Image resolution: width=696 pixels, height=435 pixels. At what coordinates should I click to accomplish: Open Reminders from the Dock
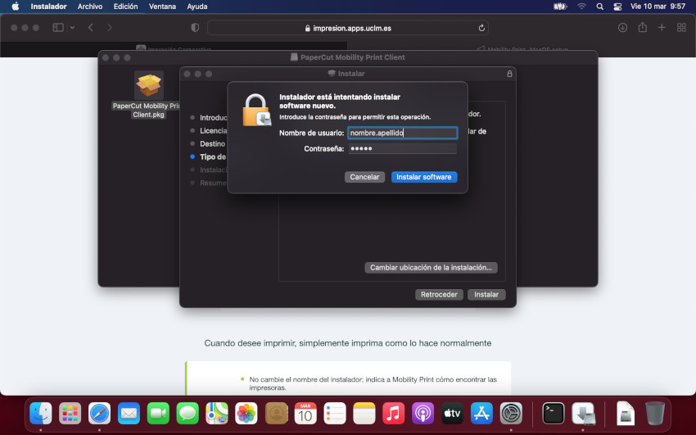tap(335, 413)
